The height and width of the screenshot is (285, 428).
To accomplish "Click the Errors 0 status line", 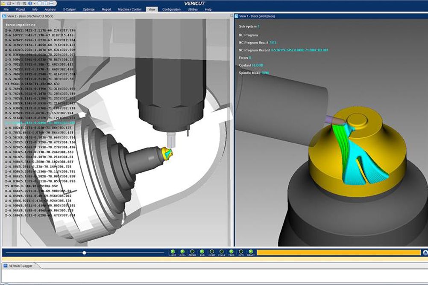I will pyautogui.click(x=245, y=58).
